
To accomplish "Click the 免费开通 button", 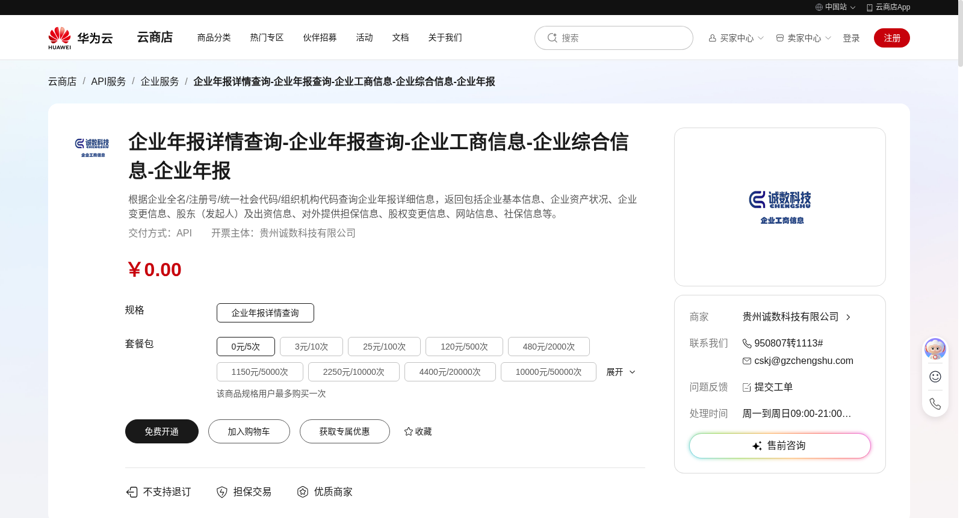I will [x=162, y=431].
